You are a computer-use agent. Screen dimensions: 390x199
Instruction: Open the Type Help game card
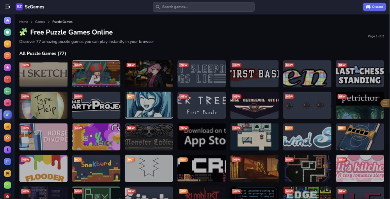tap(43, 105)
